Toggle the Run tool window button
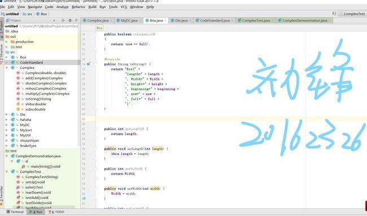Screen dimensions: 367x216 click(36, 212)
